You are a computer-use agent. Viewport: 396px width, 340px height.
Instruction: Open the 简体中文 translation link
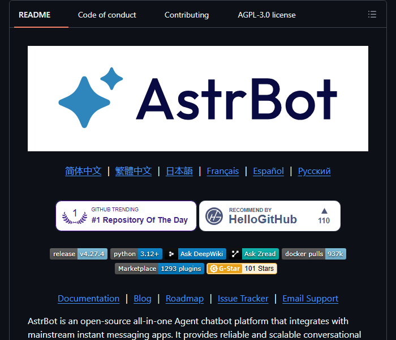(83, 171)
